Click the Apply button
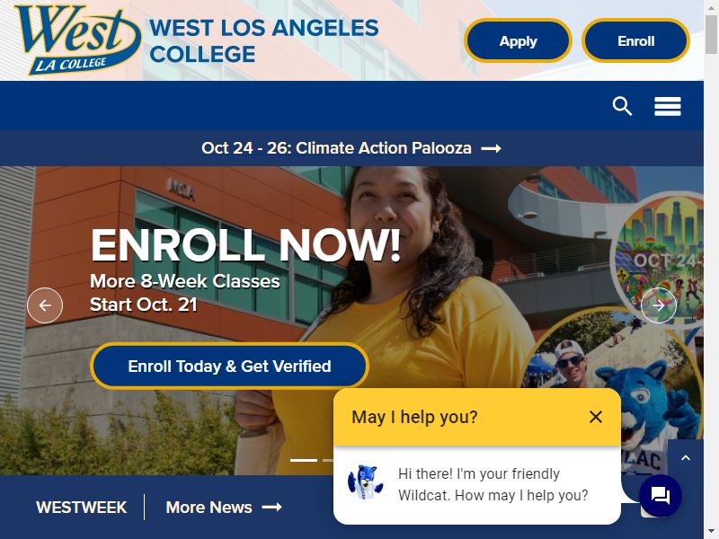719x539 pixels. (519, 40)
